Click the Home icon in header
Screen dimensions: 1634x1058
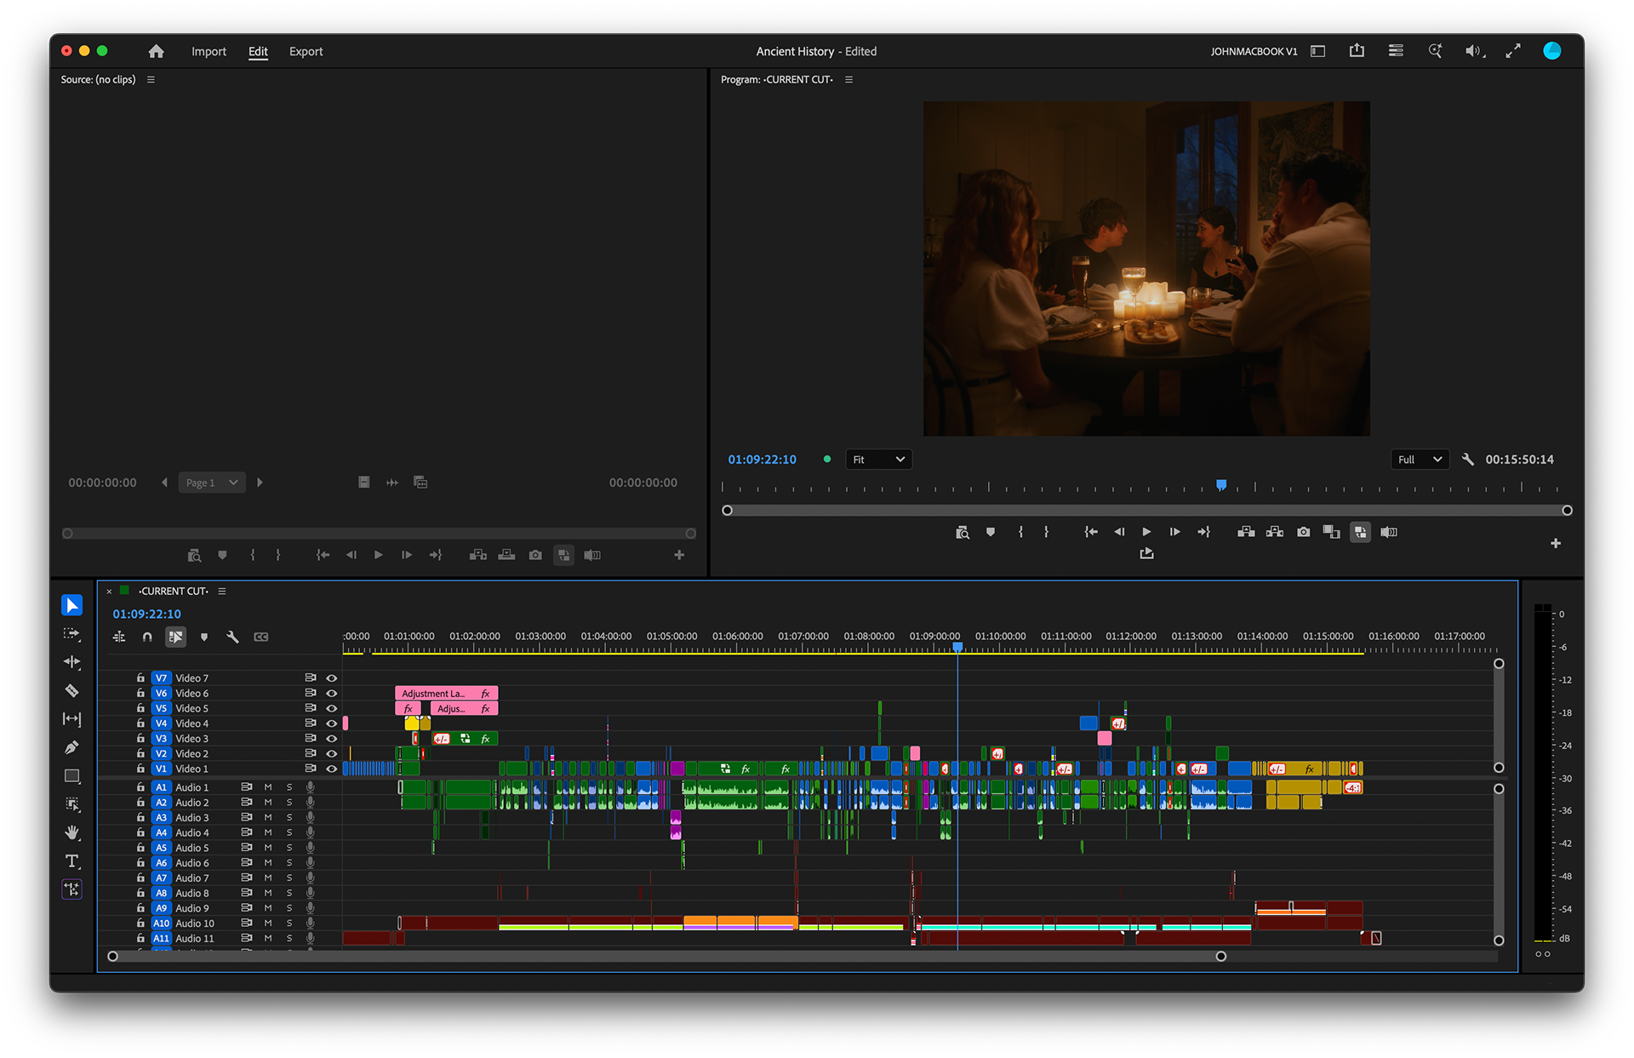pyautogui.click(x=156, y=51)
